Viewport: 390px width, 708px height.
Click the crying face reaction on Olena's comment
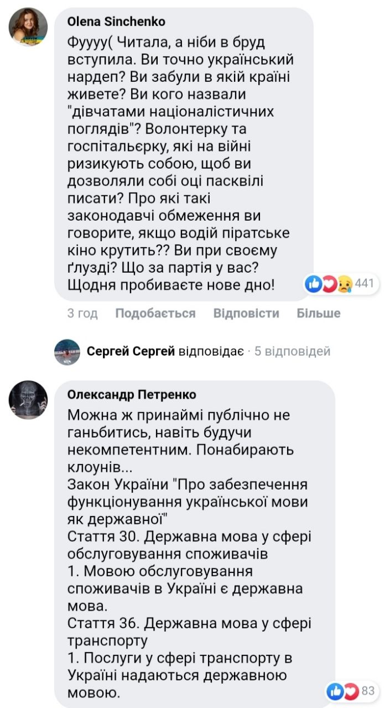pyautogui.click(x=344, y=284)
